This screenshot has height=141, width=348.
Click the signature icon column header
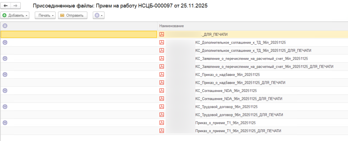click(5, 26)
